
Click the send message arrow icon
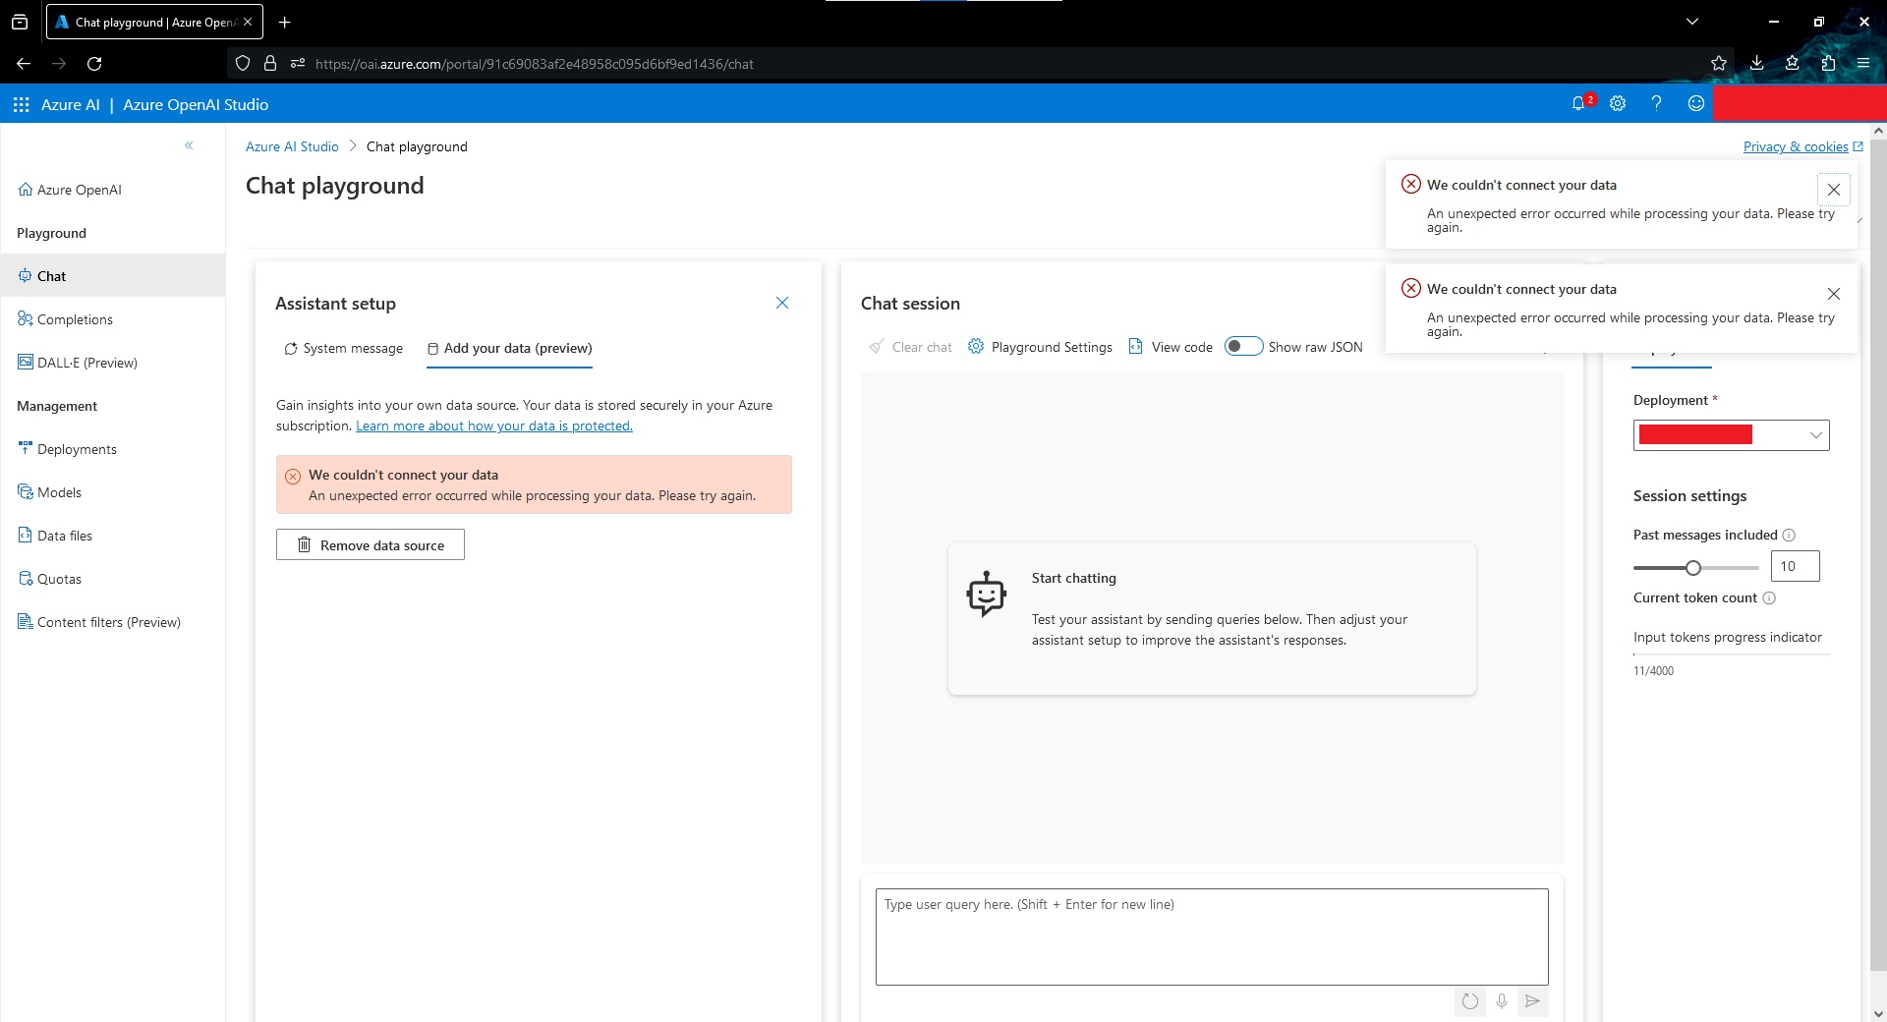click(1533, 1001)
